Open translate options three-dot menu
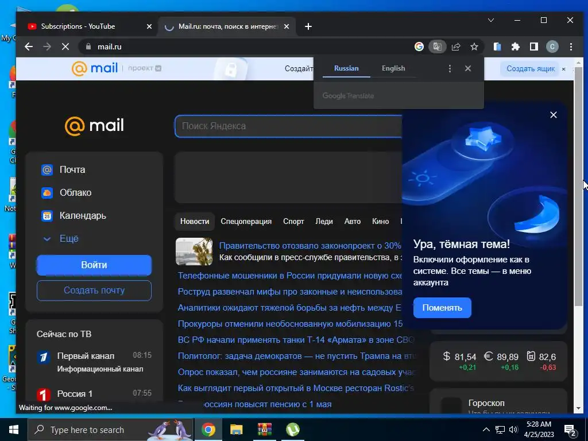588x441 pixels. tap(450, 68)
